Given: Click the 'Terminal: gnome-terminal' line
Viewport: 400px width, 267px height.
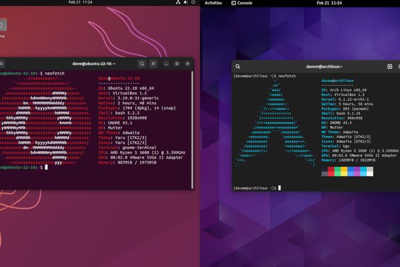Looking at the screenshot, I should [x=127, y=148].
